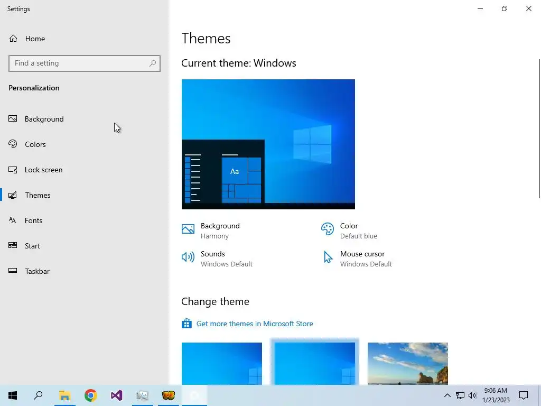Restore down the Settings window

[505, 8]
